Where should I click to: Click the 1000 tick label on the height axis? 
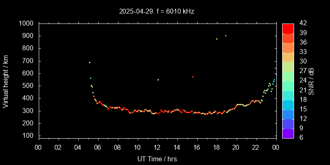[x=27, y=24]
